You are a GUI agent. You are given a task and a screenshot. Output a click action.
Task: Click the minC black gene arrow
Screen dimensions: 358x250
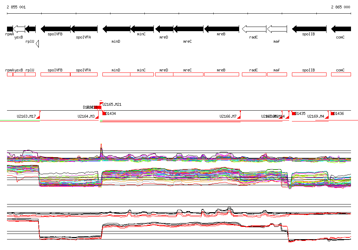click(142, 29)
